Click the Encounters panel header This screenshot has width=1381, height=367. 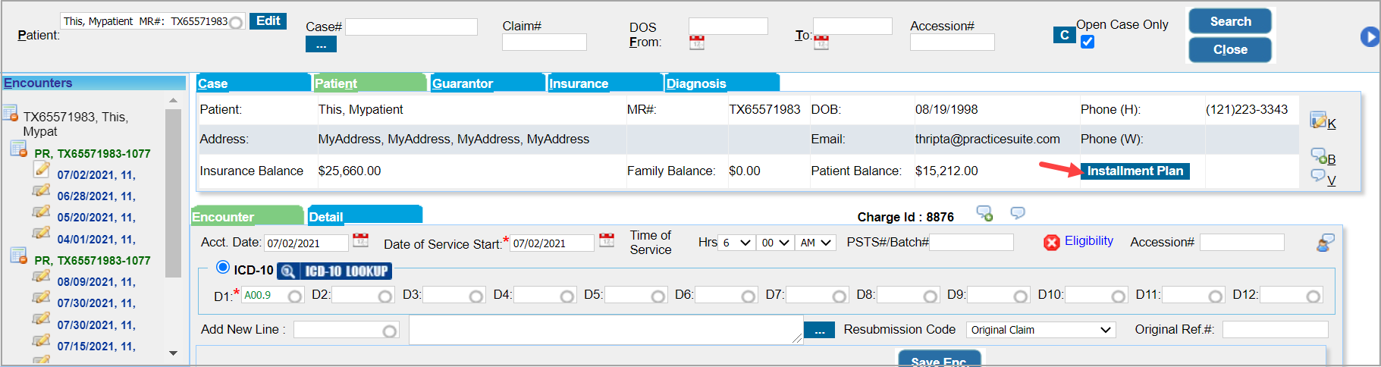coord(94,83)
